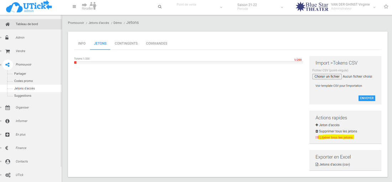Switch to the Commandes tab
Screen dimensions: 392x182
point(156,43)
